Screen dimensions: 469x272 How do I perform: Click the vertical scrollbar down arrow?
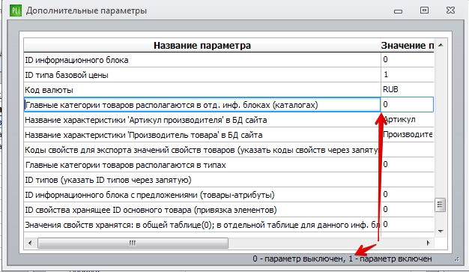pyautogui.click(x=441, y=231)
